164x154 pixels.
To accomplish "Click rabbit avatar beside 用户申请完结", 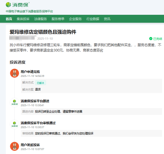I will point(14,73).
